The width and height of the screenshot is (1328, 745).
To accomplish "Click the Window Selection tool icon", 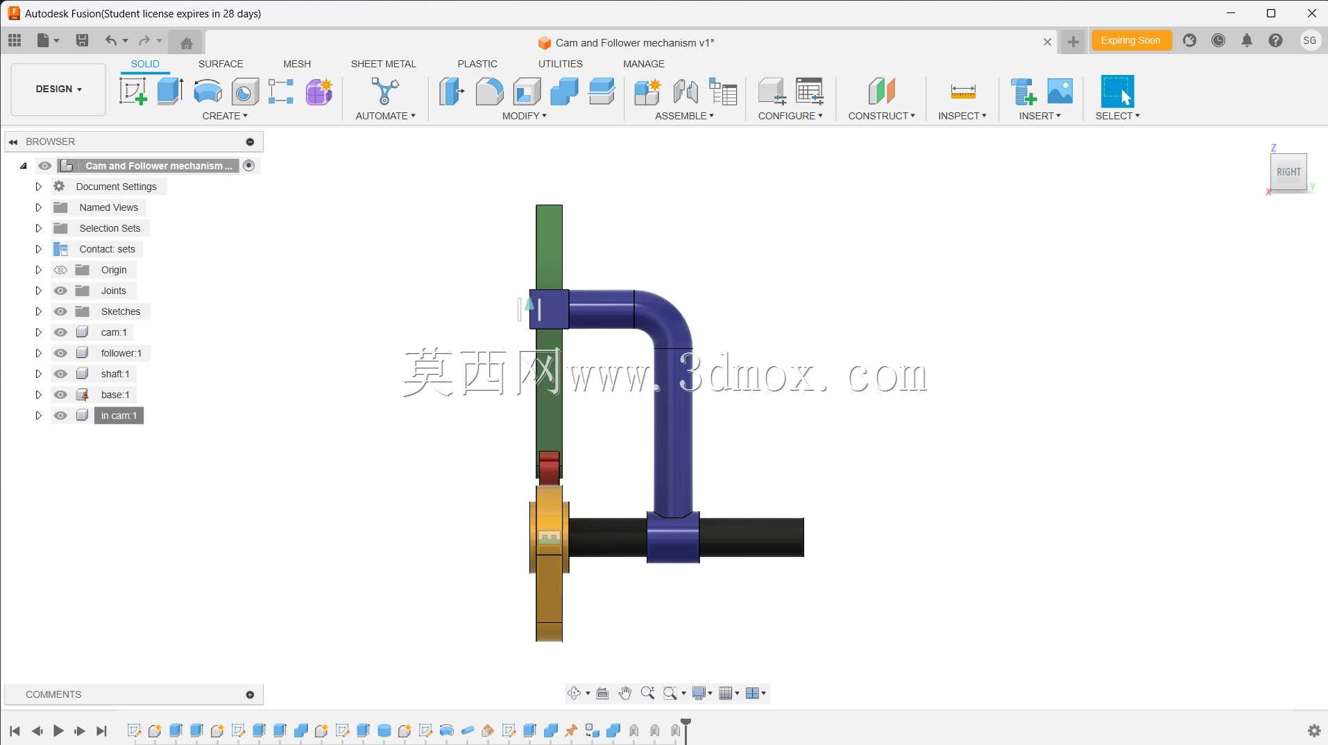I will (x=1117, y=91).
